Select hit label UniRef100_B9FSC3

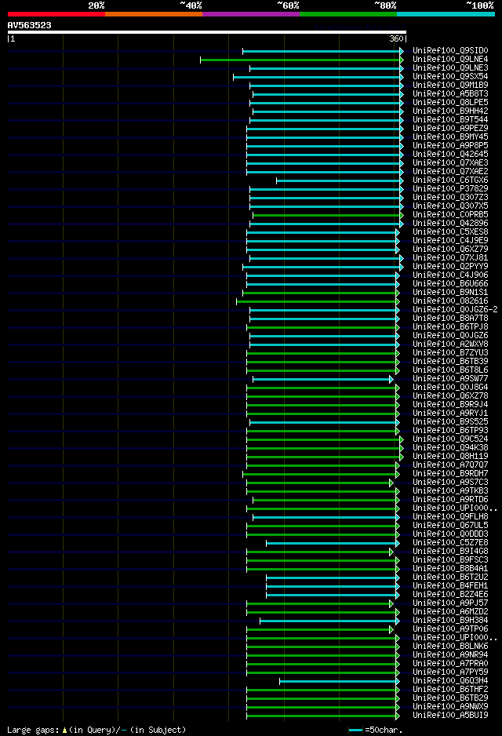point(450,560)
